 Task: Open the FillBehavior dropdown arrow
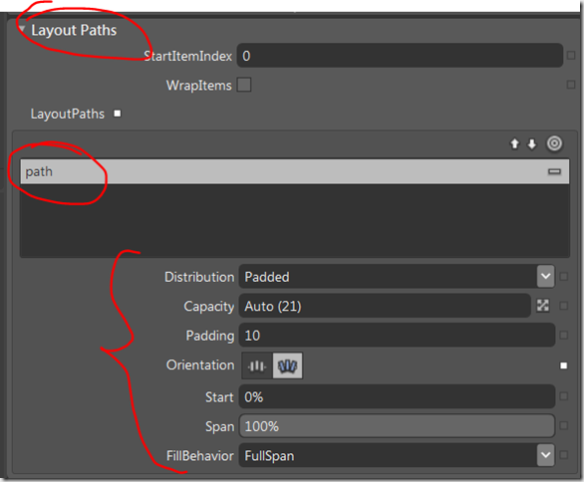click(545, 455)
